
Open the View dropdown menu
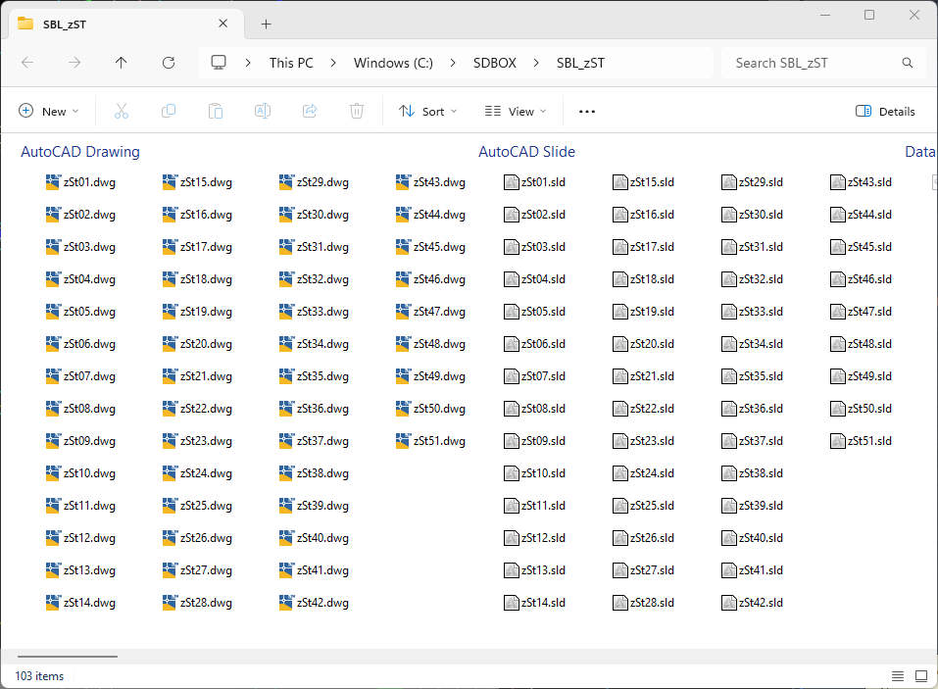(515, 112)
